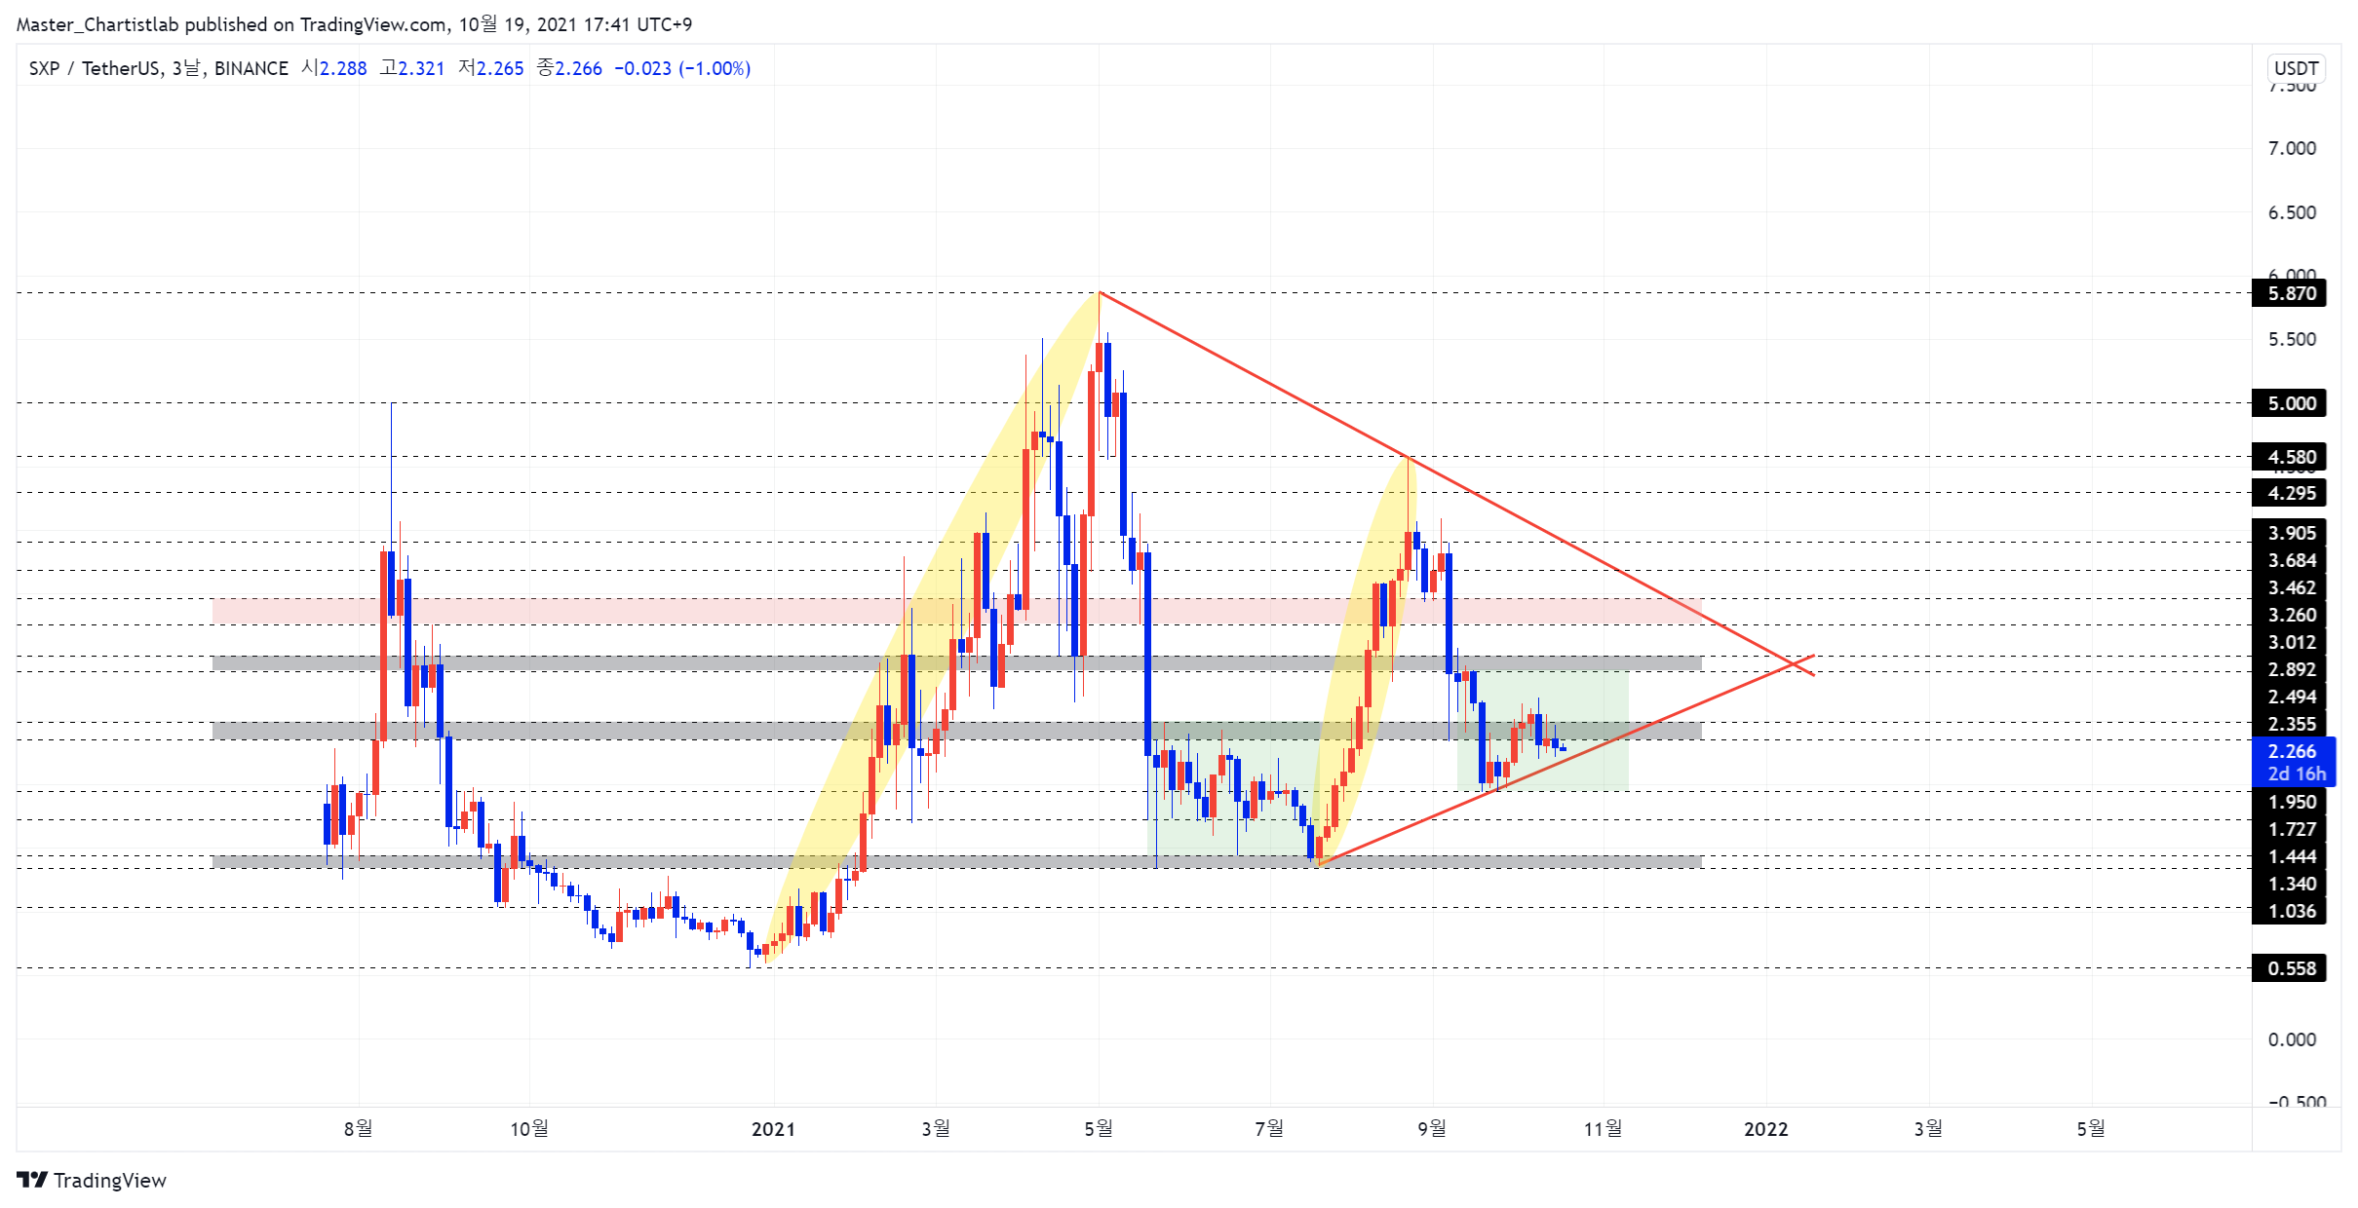Click the 8월 label on time axis

(359, 1129)
